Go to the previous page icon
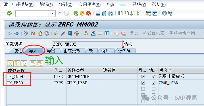Image resolution: width=204 pixels, height=106 pixels. click(x=126, y=13)
